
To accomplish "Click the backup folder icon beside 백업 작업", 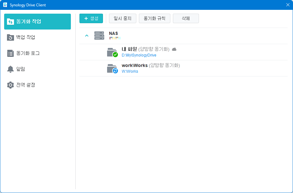I will [10, 37].
